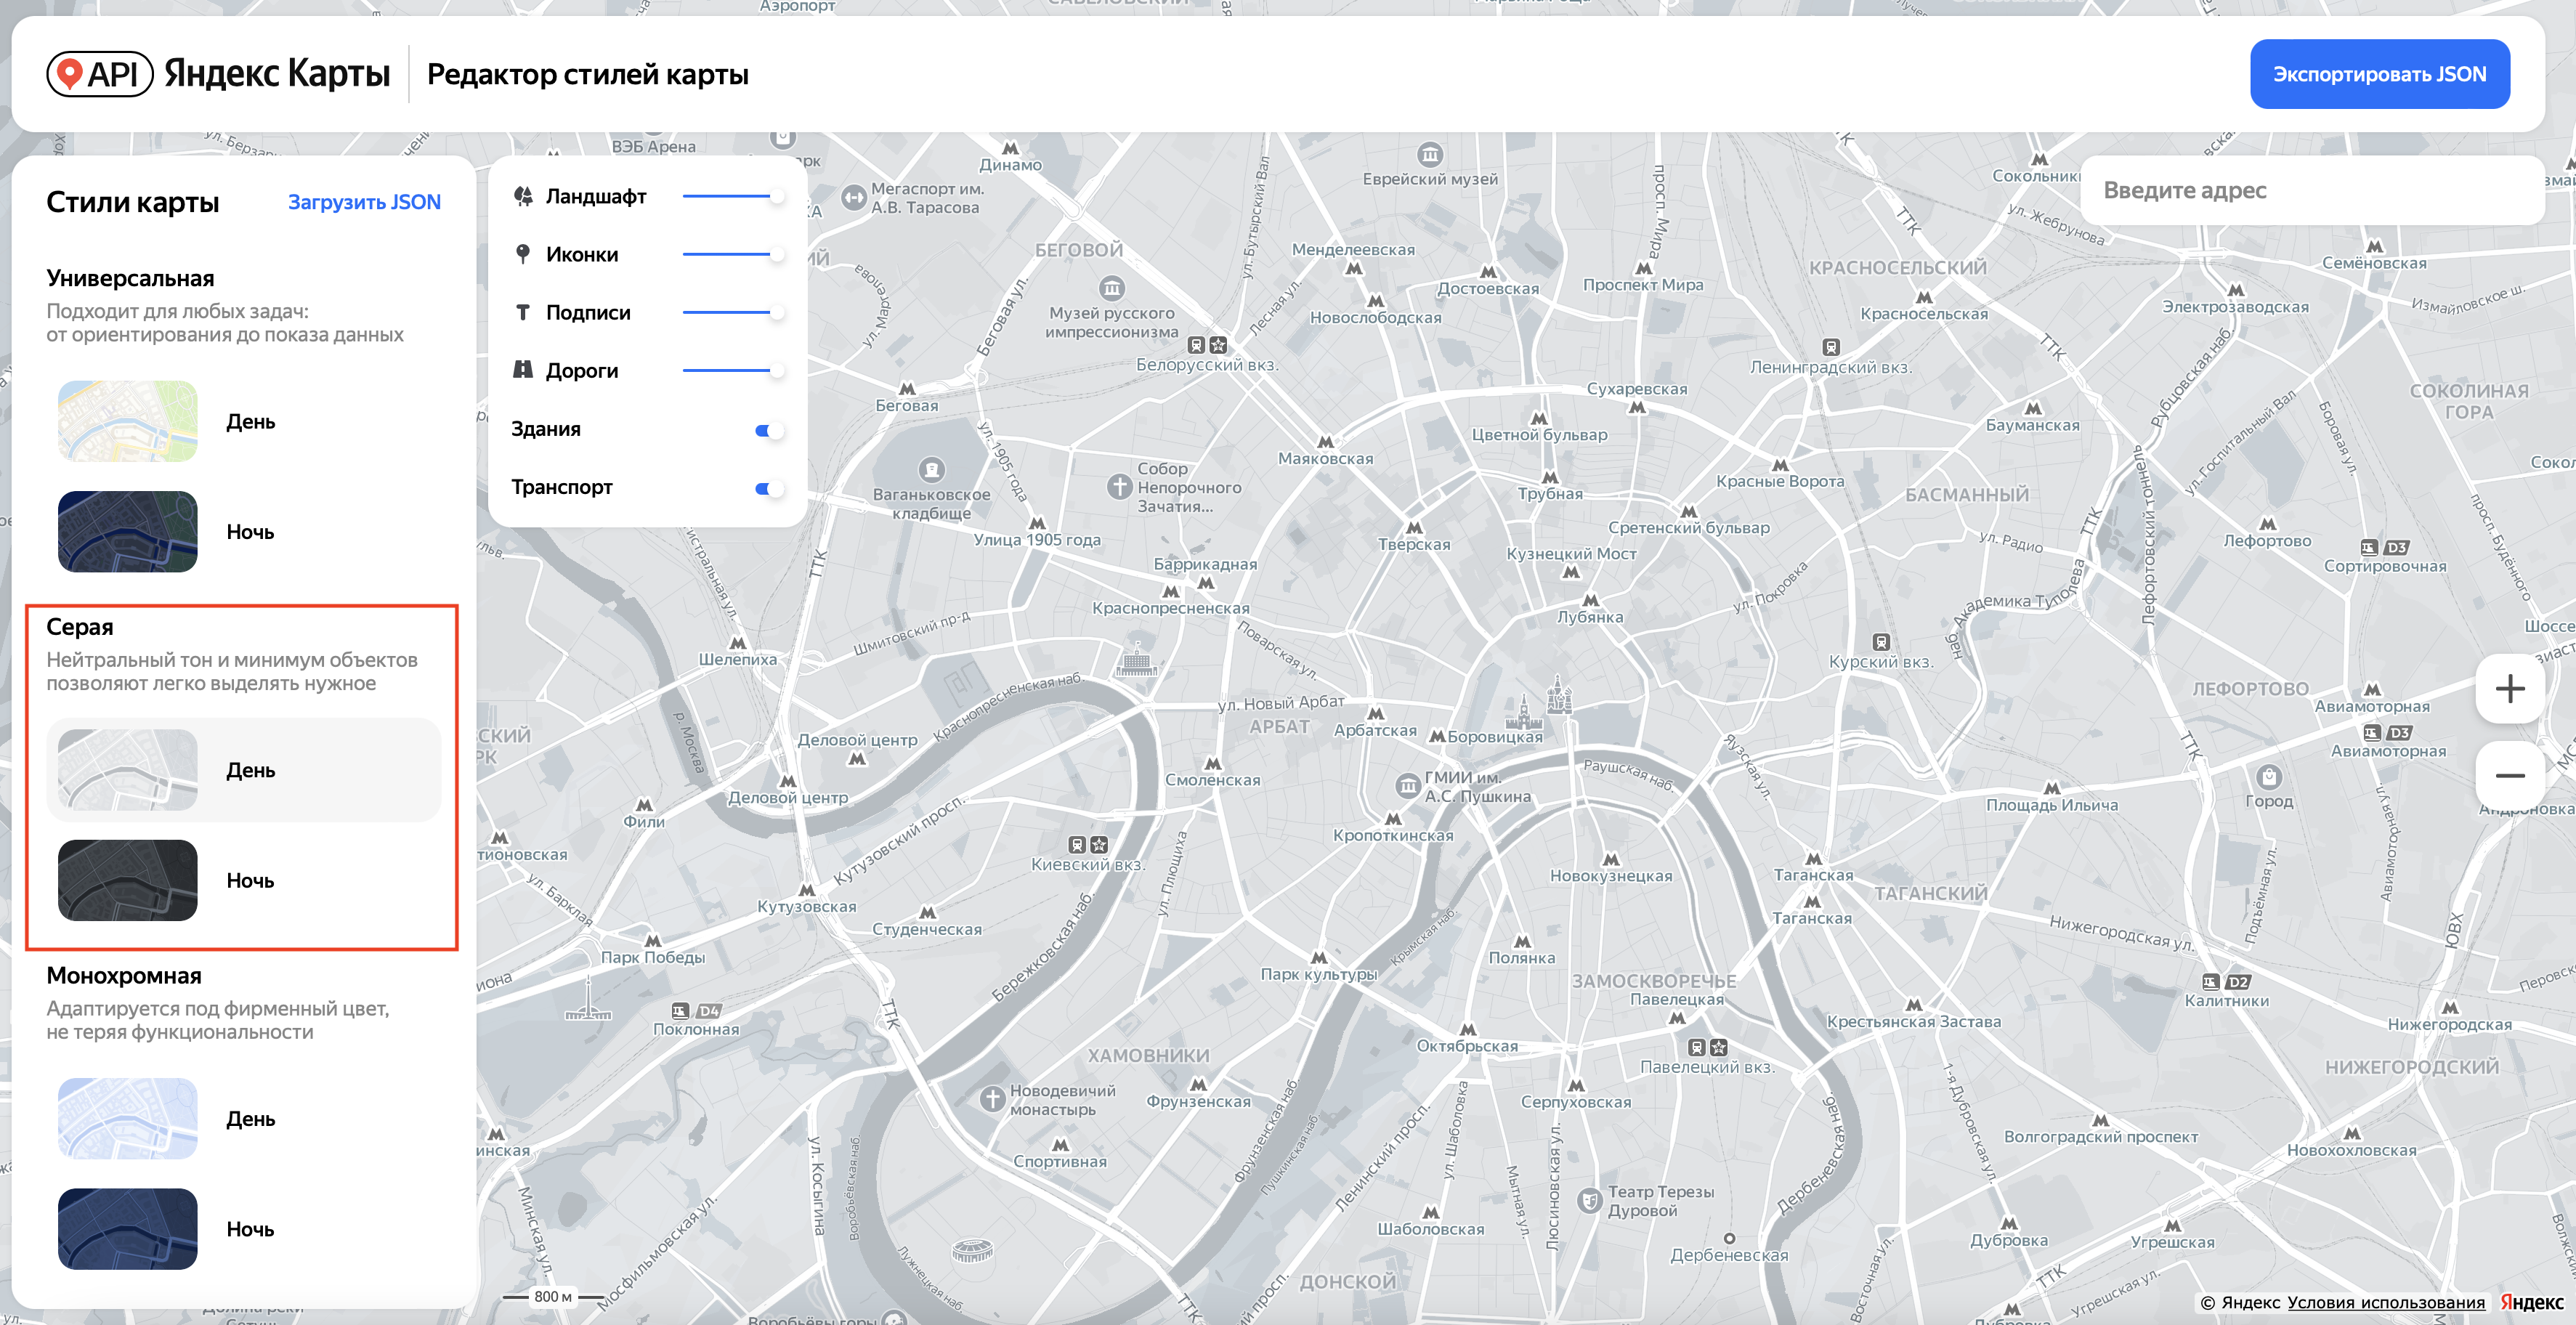Select Серая День style
Screen dimensions: 2576x1325
(243, 770)
